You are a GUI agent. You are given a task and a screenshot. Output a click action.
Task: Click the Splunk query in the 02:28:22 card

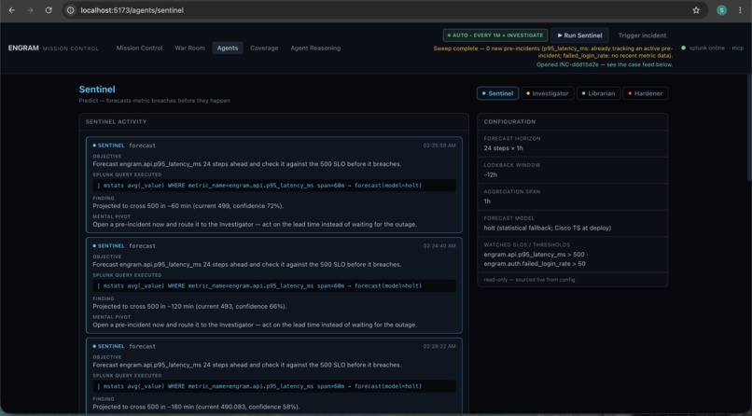click(x=274, y=386)
